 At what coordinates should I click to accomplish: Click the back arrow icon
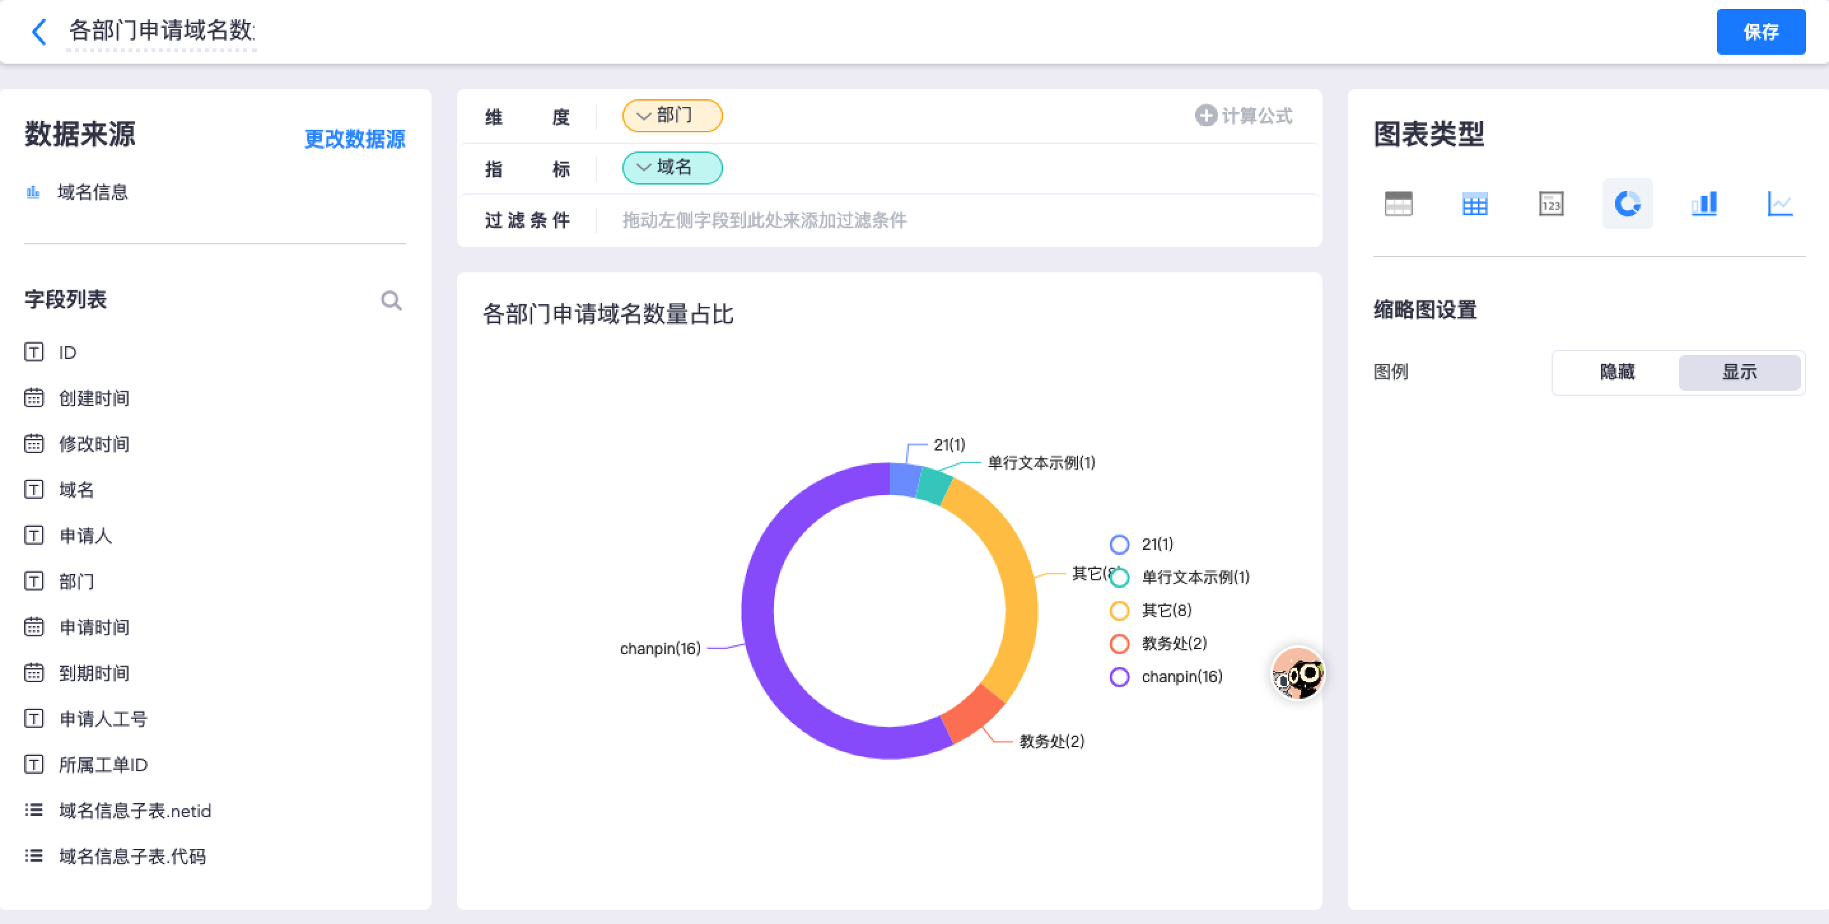[39, 32]
